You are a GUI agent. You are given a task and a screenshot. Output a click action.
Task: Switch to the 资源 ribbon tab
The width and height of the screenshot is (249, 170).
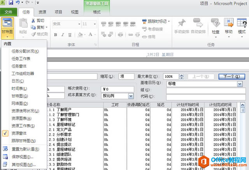tap(42, 12)
